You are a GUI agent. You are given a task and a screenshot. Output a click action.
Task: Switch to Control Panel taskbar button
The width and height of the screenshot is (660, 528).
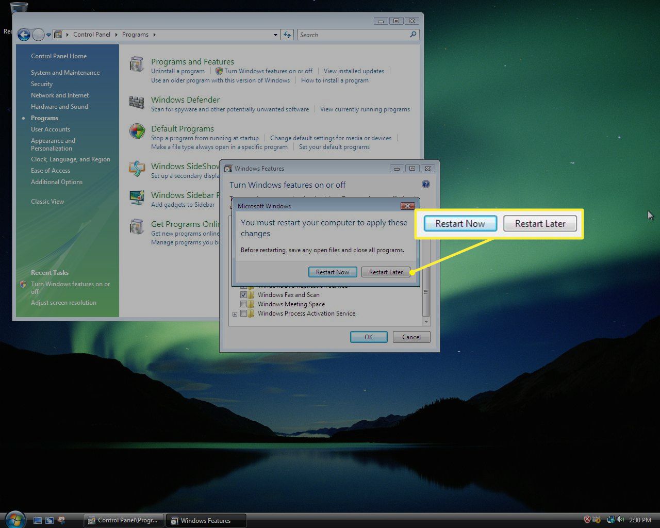(124, 520)
